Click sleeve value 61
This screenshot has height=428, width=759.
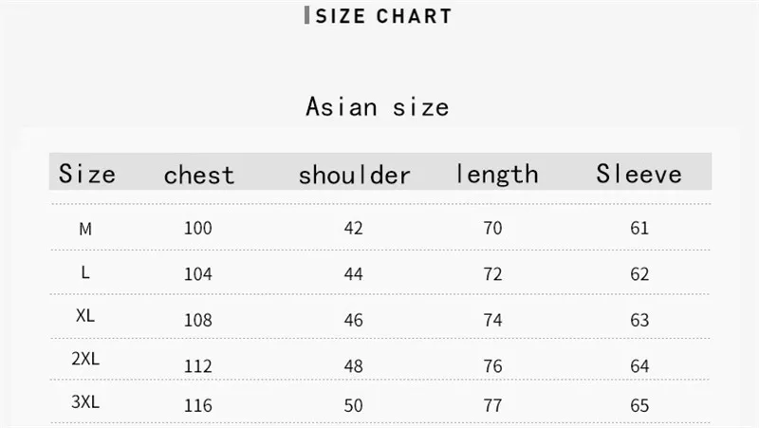(639, 228)
